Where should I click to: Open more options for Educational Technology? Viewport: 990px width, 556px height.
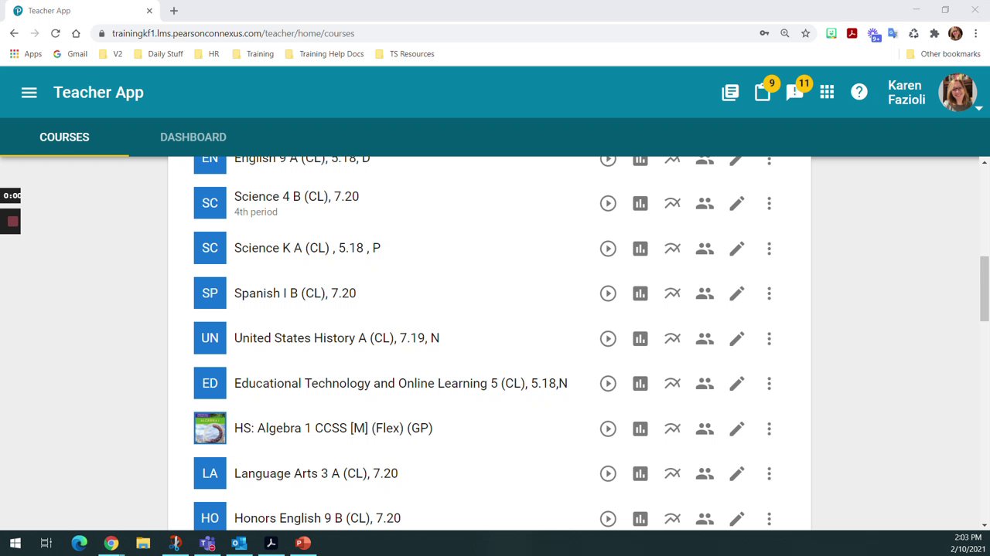769,384
